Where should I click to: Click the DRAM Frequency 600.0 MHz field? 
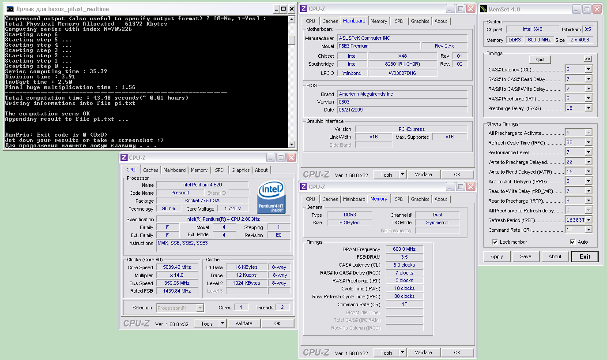(x=404, y=249)
